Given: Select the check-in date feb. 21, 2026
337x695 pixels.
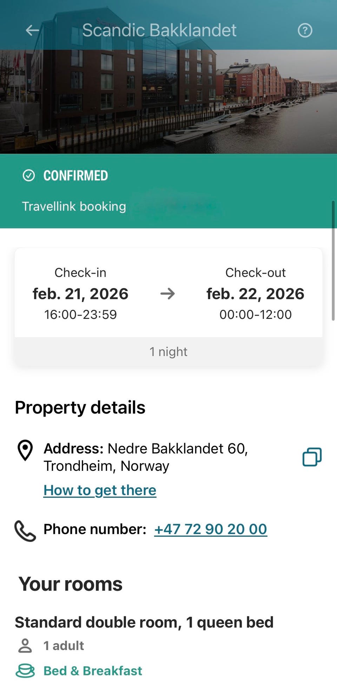Looking at the screenshot, I should click(80, 294).
